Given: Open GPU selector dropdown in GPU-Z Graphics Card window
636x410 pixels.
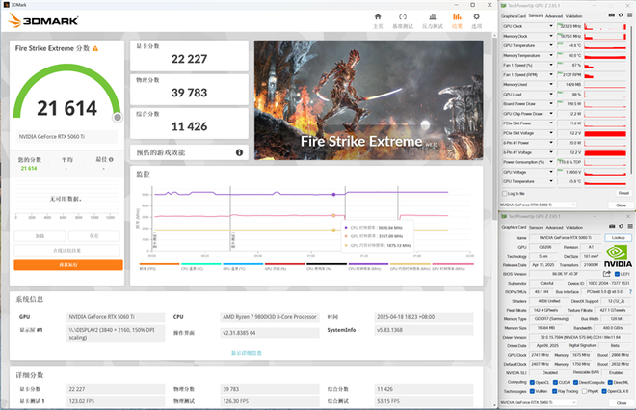Looking at the screenshot, I should tap(538, 402).
